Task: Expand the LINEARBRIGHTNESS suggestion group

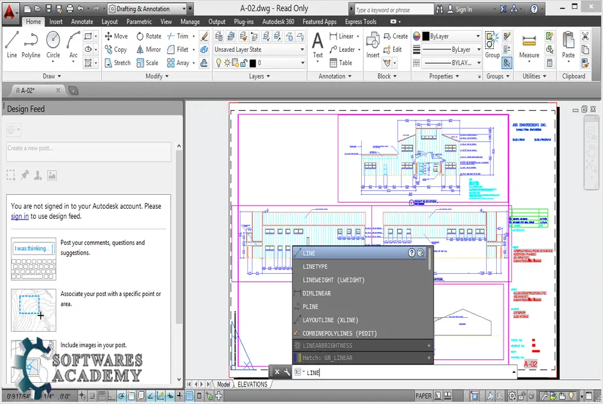Action: click(428, 346)
